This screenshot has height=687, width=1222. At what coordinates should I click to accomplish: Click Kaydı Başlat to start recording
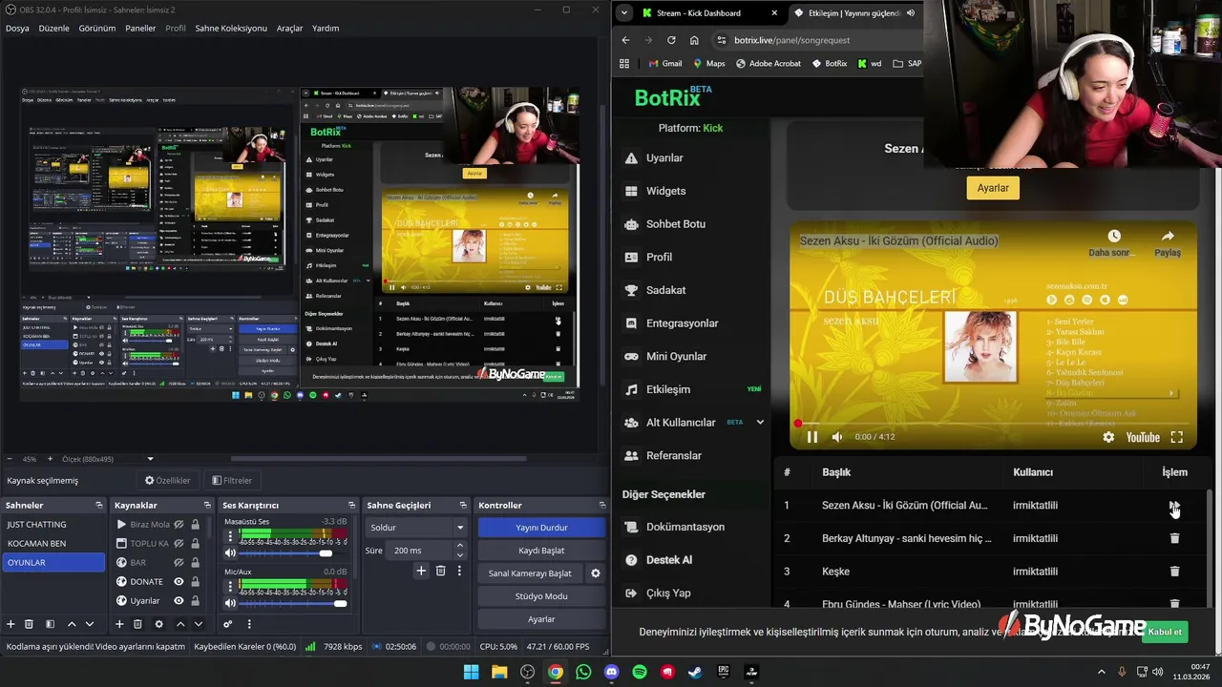tap(541, 551)
